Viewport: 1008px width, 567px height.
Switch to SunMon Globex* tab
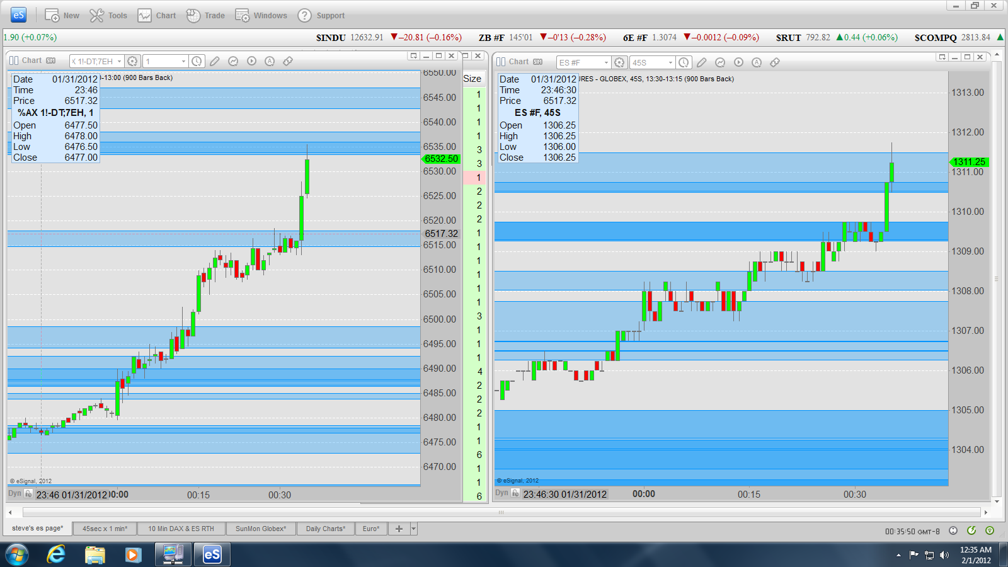(261, 529)
